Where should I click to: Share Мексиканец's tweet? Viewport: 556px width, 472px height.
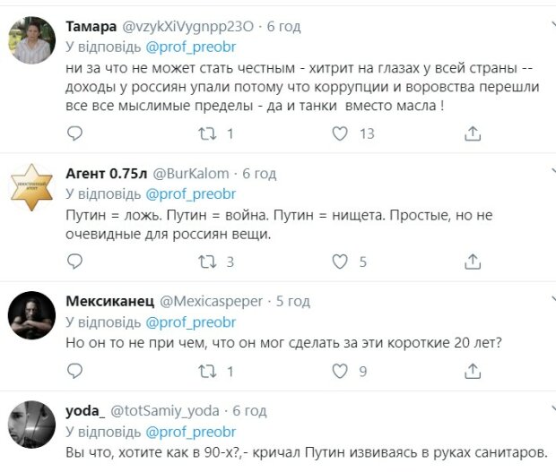(x=473, y=371)
